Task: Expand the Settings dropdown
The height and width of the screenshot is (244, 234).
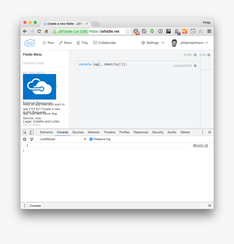Action: point(153,43)
